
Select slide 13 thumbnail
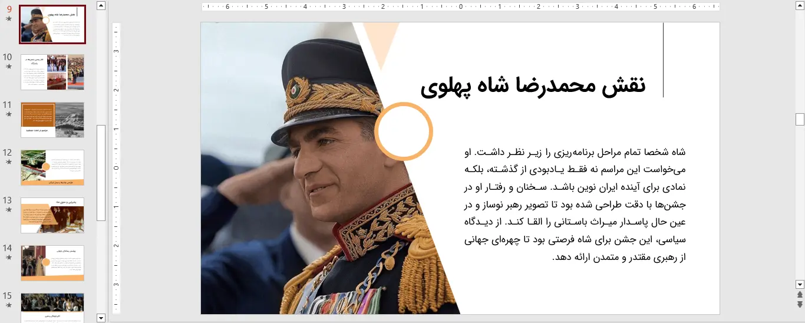pos(52,215)
